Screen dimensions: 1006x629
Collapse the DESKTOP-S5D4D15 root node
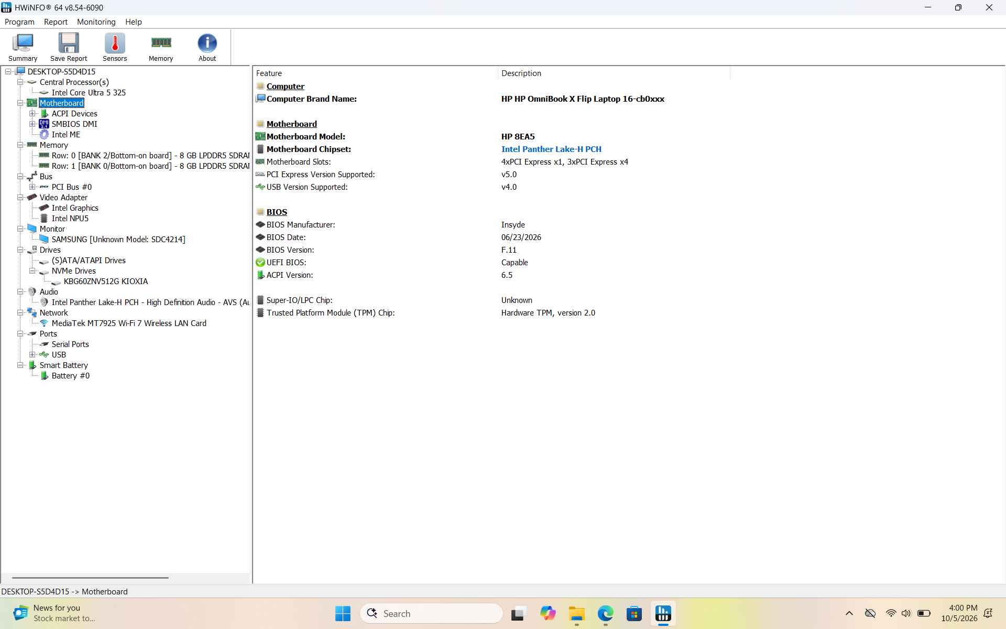pos(8,72)
